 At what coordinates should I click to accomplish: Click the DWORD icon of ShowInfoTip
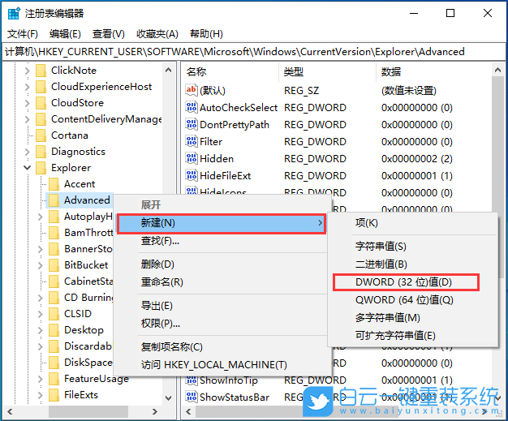pyautogui.click(x=192, y=380)
